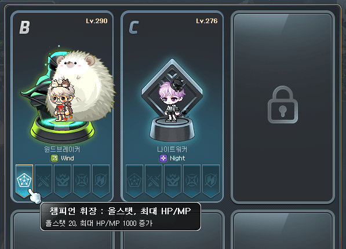Image resolution: width=346 pixels, height=249 pixels.
Task: Click the lightning shield insignia on Night card
Action: click(211, 181)
